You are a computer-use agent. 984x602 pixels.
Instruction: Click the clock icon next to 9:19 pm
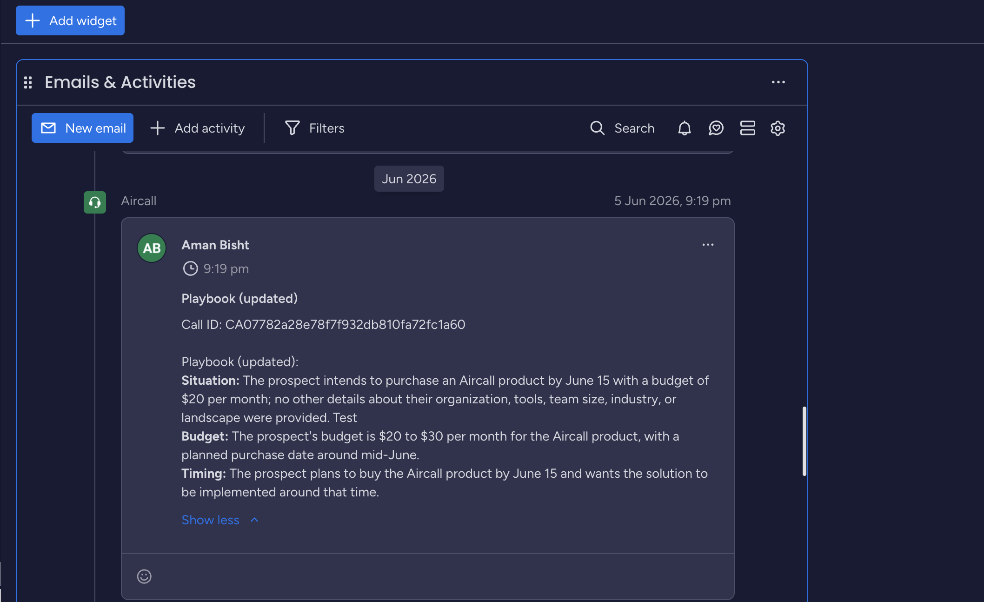(190, 269)
